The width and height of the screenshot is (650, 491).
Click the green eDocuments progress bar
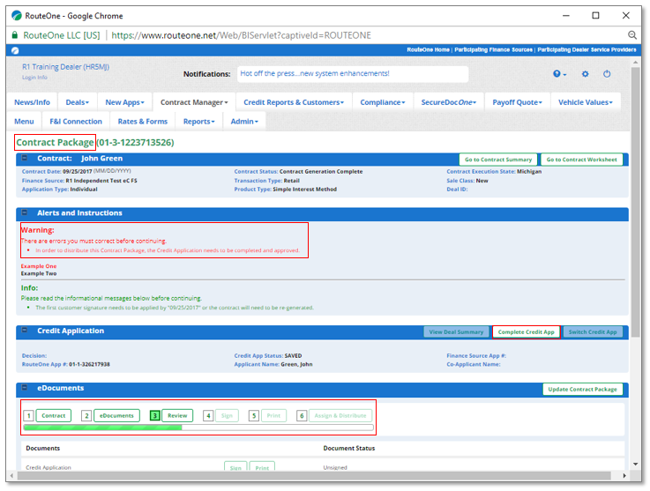[198, 428]
